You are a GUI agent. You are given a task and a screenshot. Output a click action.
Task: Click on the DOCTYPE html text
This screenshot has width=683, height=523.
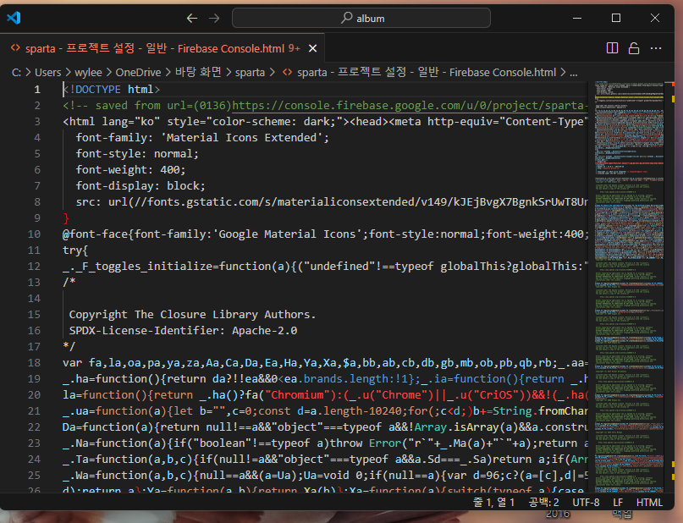click(112, 89)
